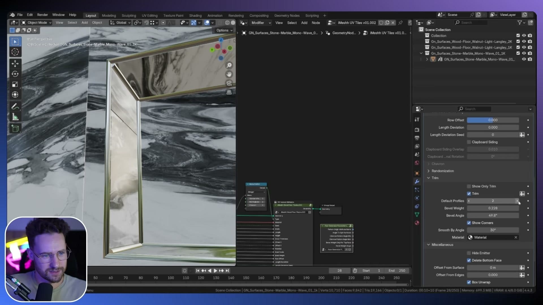Open the Material properties tab icon
Viewport: 543px width, 305px height.
[417, 223]
